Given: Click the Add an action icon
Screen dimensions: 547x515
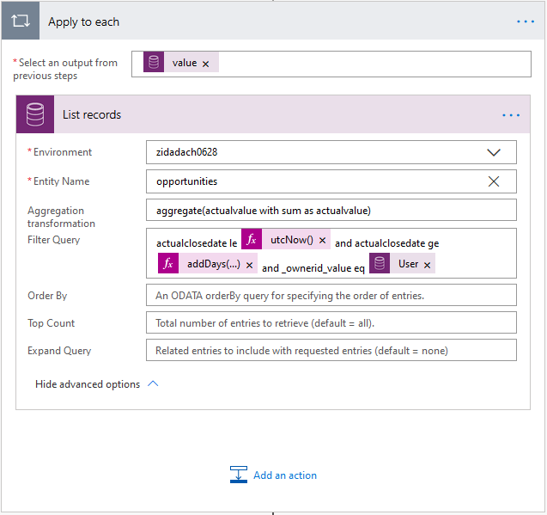Looking at the screenshot, I should tap(239, 475).
